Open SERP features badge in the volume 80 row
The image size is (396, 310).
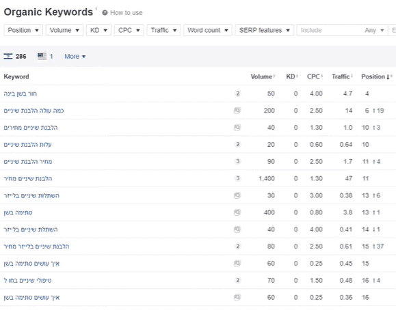coord(237,246)
